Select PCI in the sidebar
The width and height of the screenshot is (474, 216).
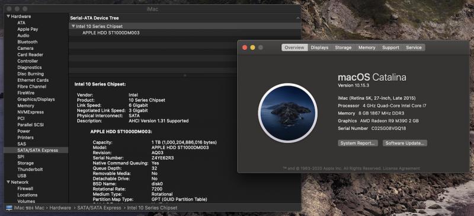pos(21,119)
